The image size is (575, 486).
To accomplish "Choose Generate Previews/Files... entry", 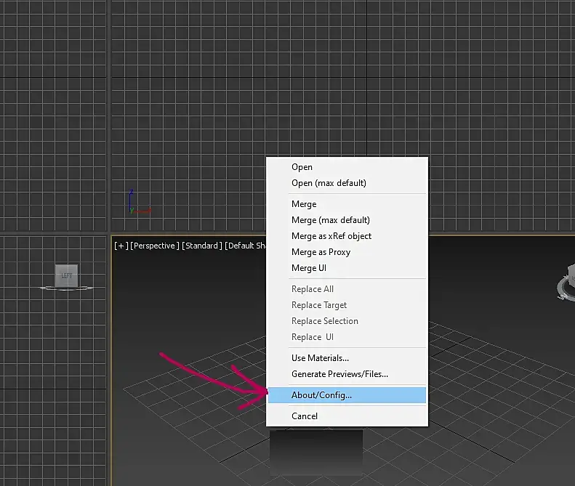I will point(347,374).
